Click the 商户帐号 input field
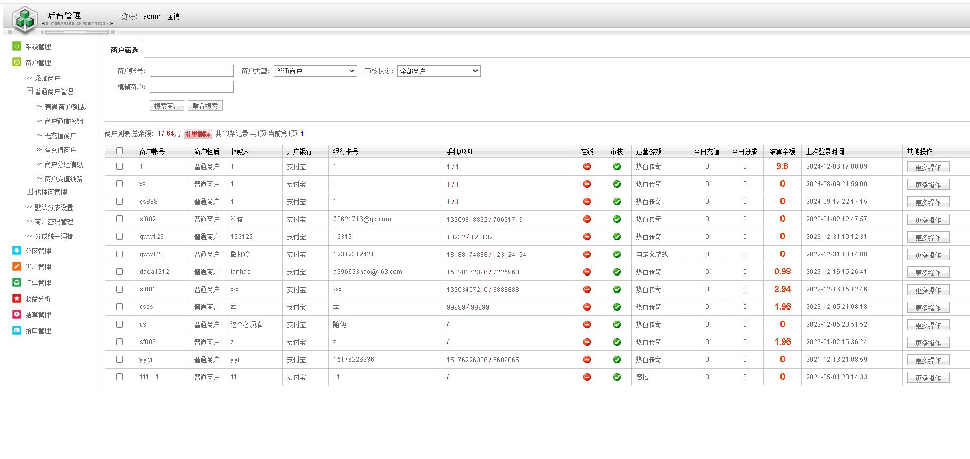 (191, 71)
